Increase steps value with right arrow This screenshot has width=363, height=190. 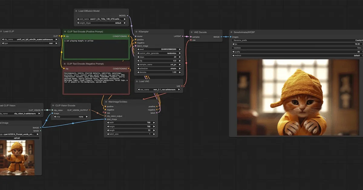click(x=180, y=57)
